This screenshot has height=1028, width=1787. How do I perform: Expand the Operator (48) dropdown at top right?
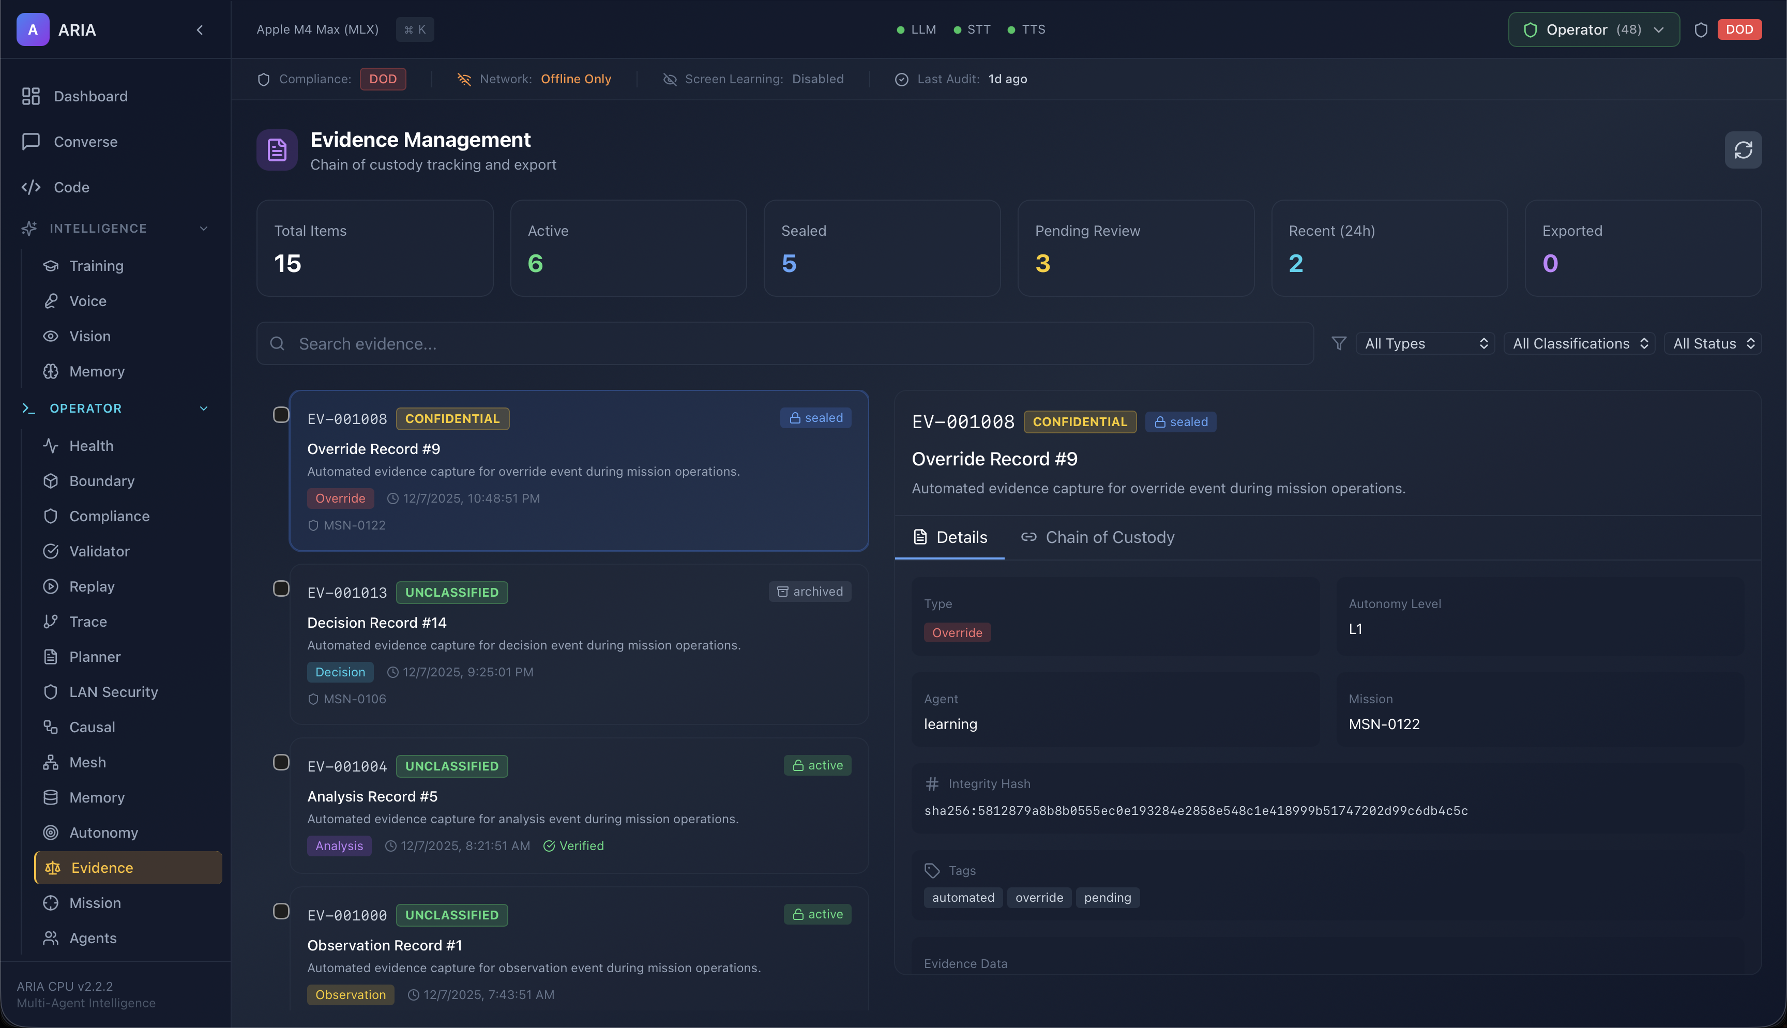[x=1593, y=29]
